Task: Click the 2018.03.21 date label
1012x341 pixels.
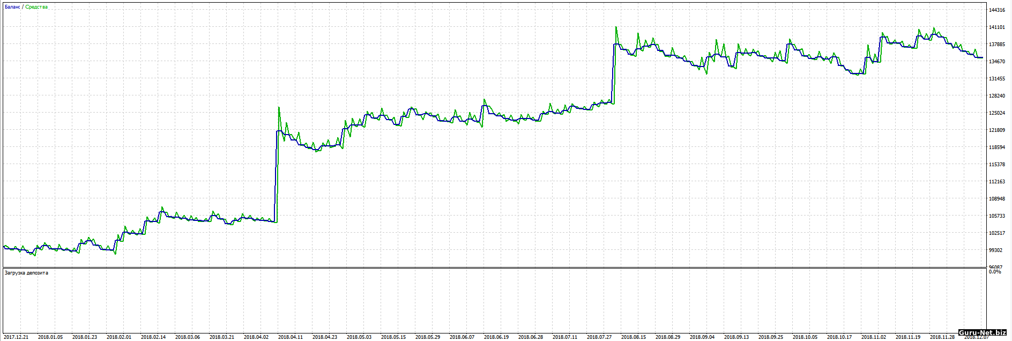Action: pos(222,337)
